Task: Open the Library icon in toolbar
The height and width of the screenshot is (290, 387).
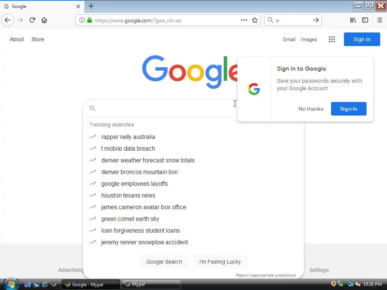Action: coord(353,20)
